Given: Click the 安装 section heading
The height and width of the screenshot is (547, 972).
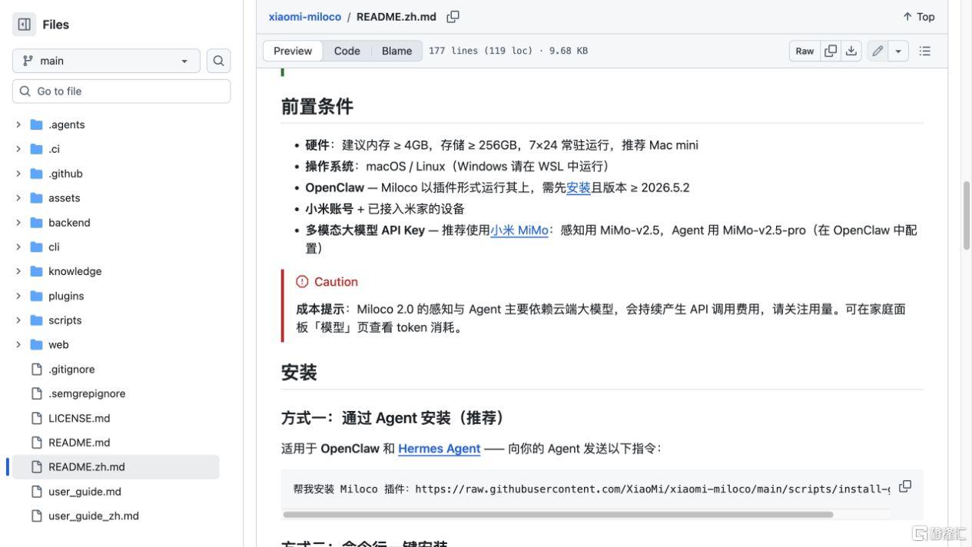Looking at the screenshot, I should click(299, 373).
